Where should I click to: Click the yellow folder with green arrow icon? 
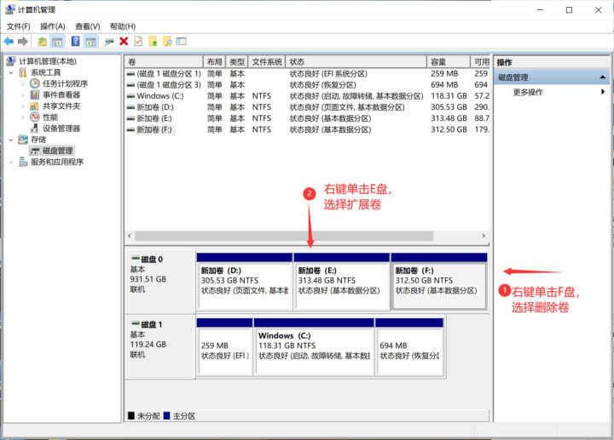pyautogui.click(x=153, y=41)
